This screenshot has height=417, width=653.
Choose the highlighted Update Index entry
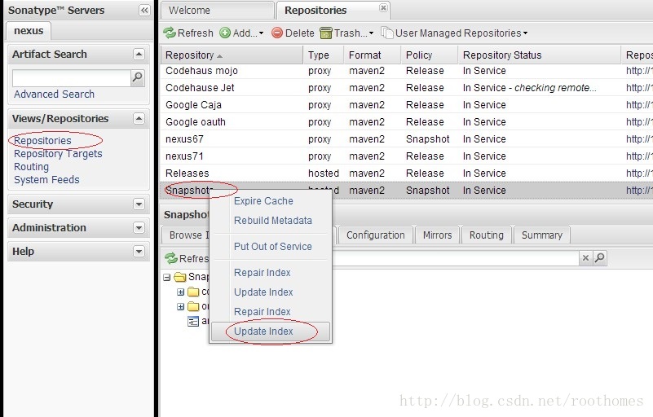click(x=270, y=331)
